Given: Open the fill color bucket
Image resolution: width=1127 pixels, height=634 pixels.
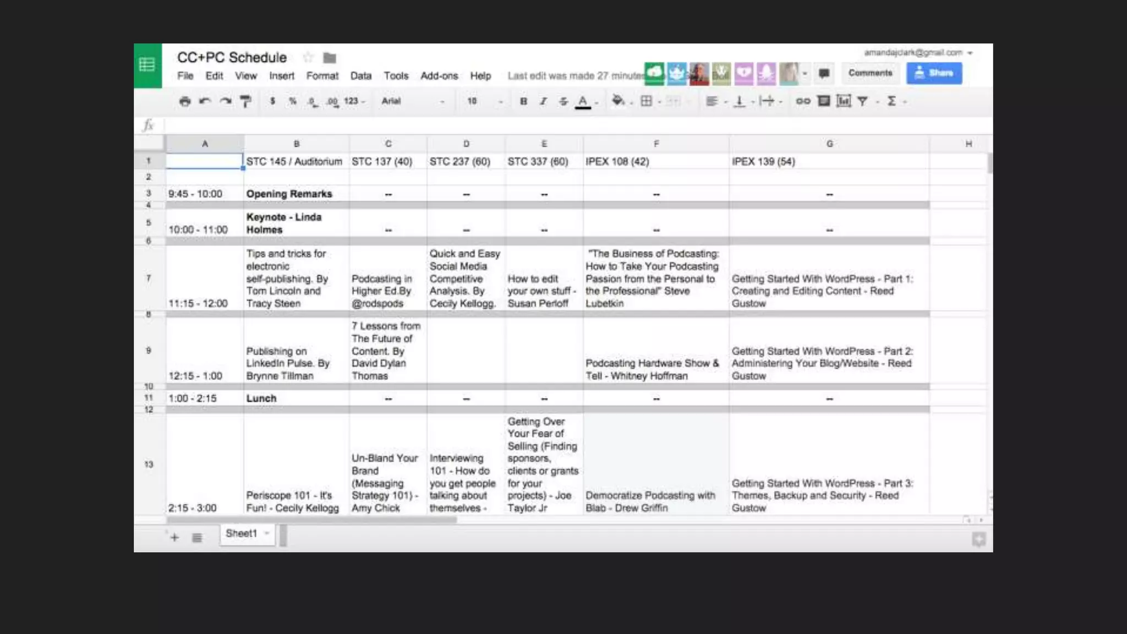Looking at the screenshot, I should 618,101.
